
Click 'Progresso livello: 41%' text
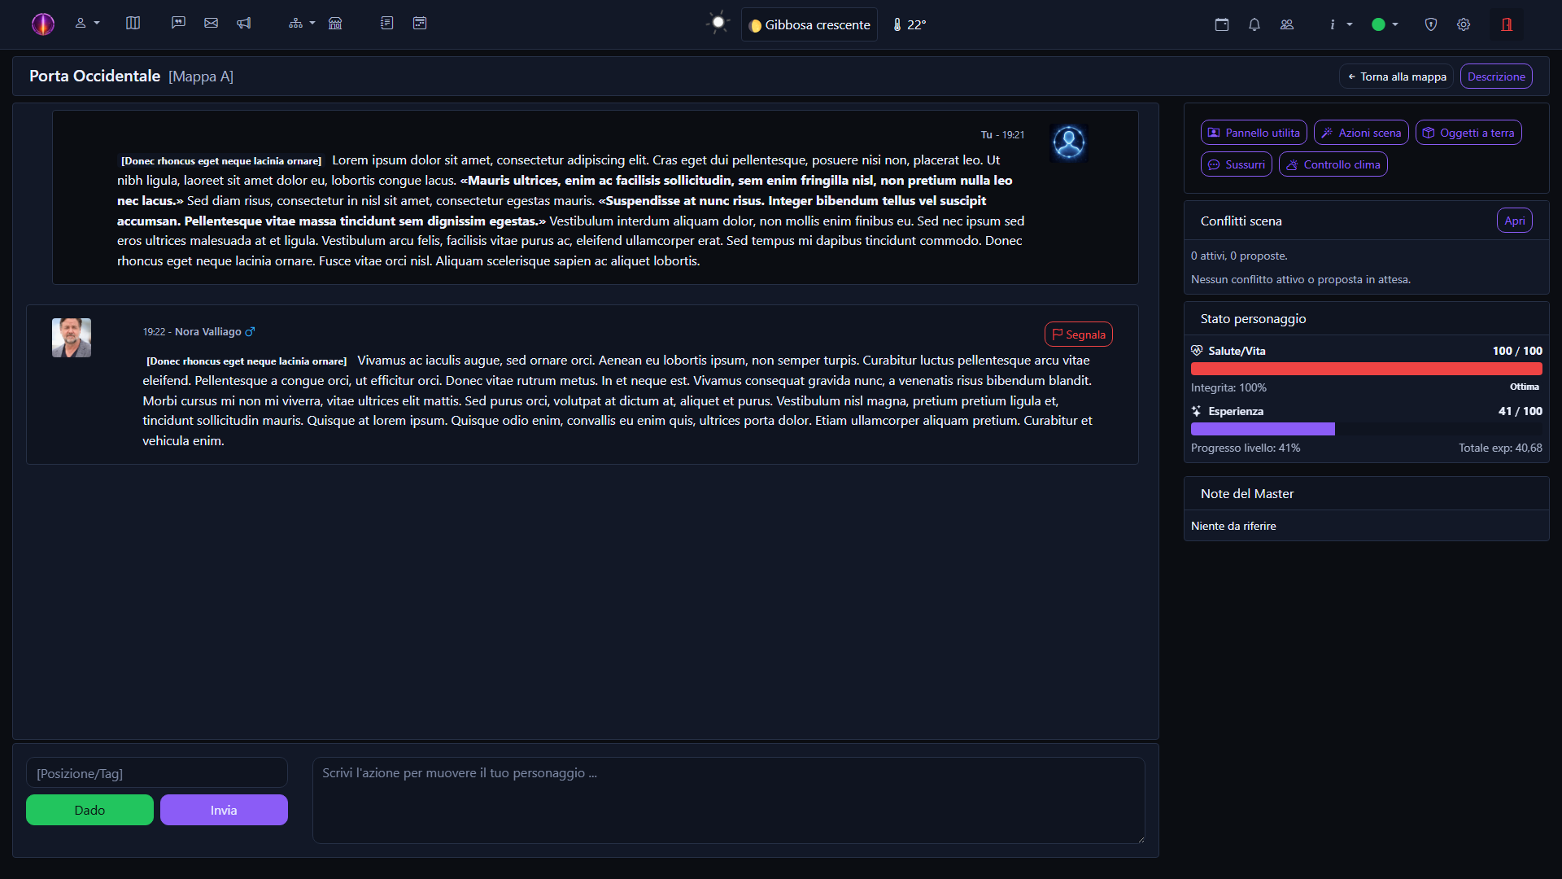coord(1246,448)
